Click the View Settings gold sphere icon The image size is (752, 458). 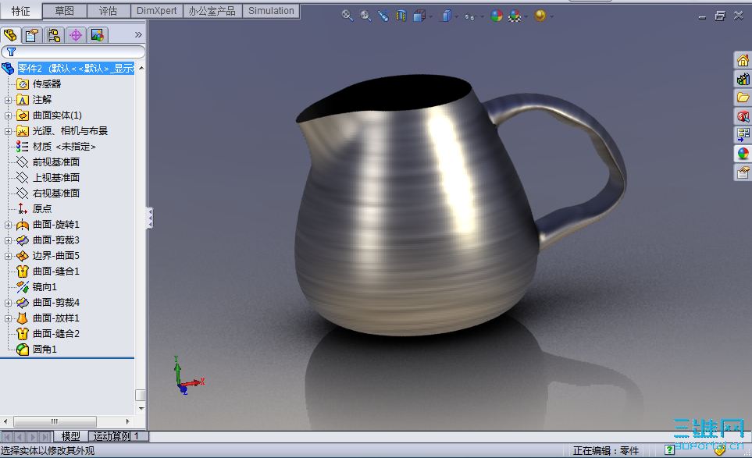(540, 16)
